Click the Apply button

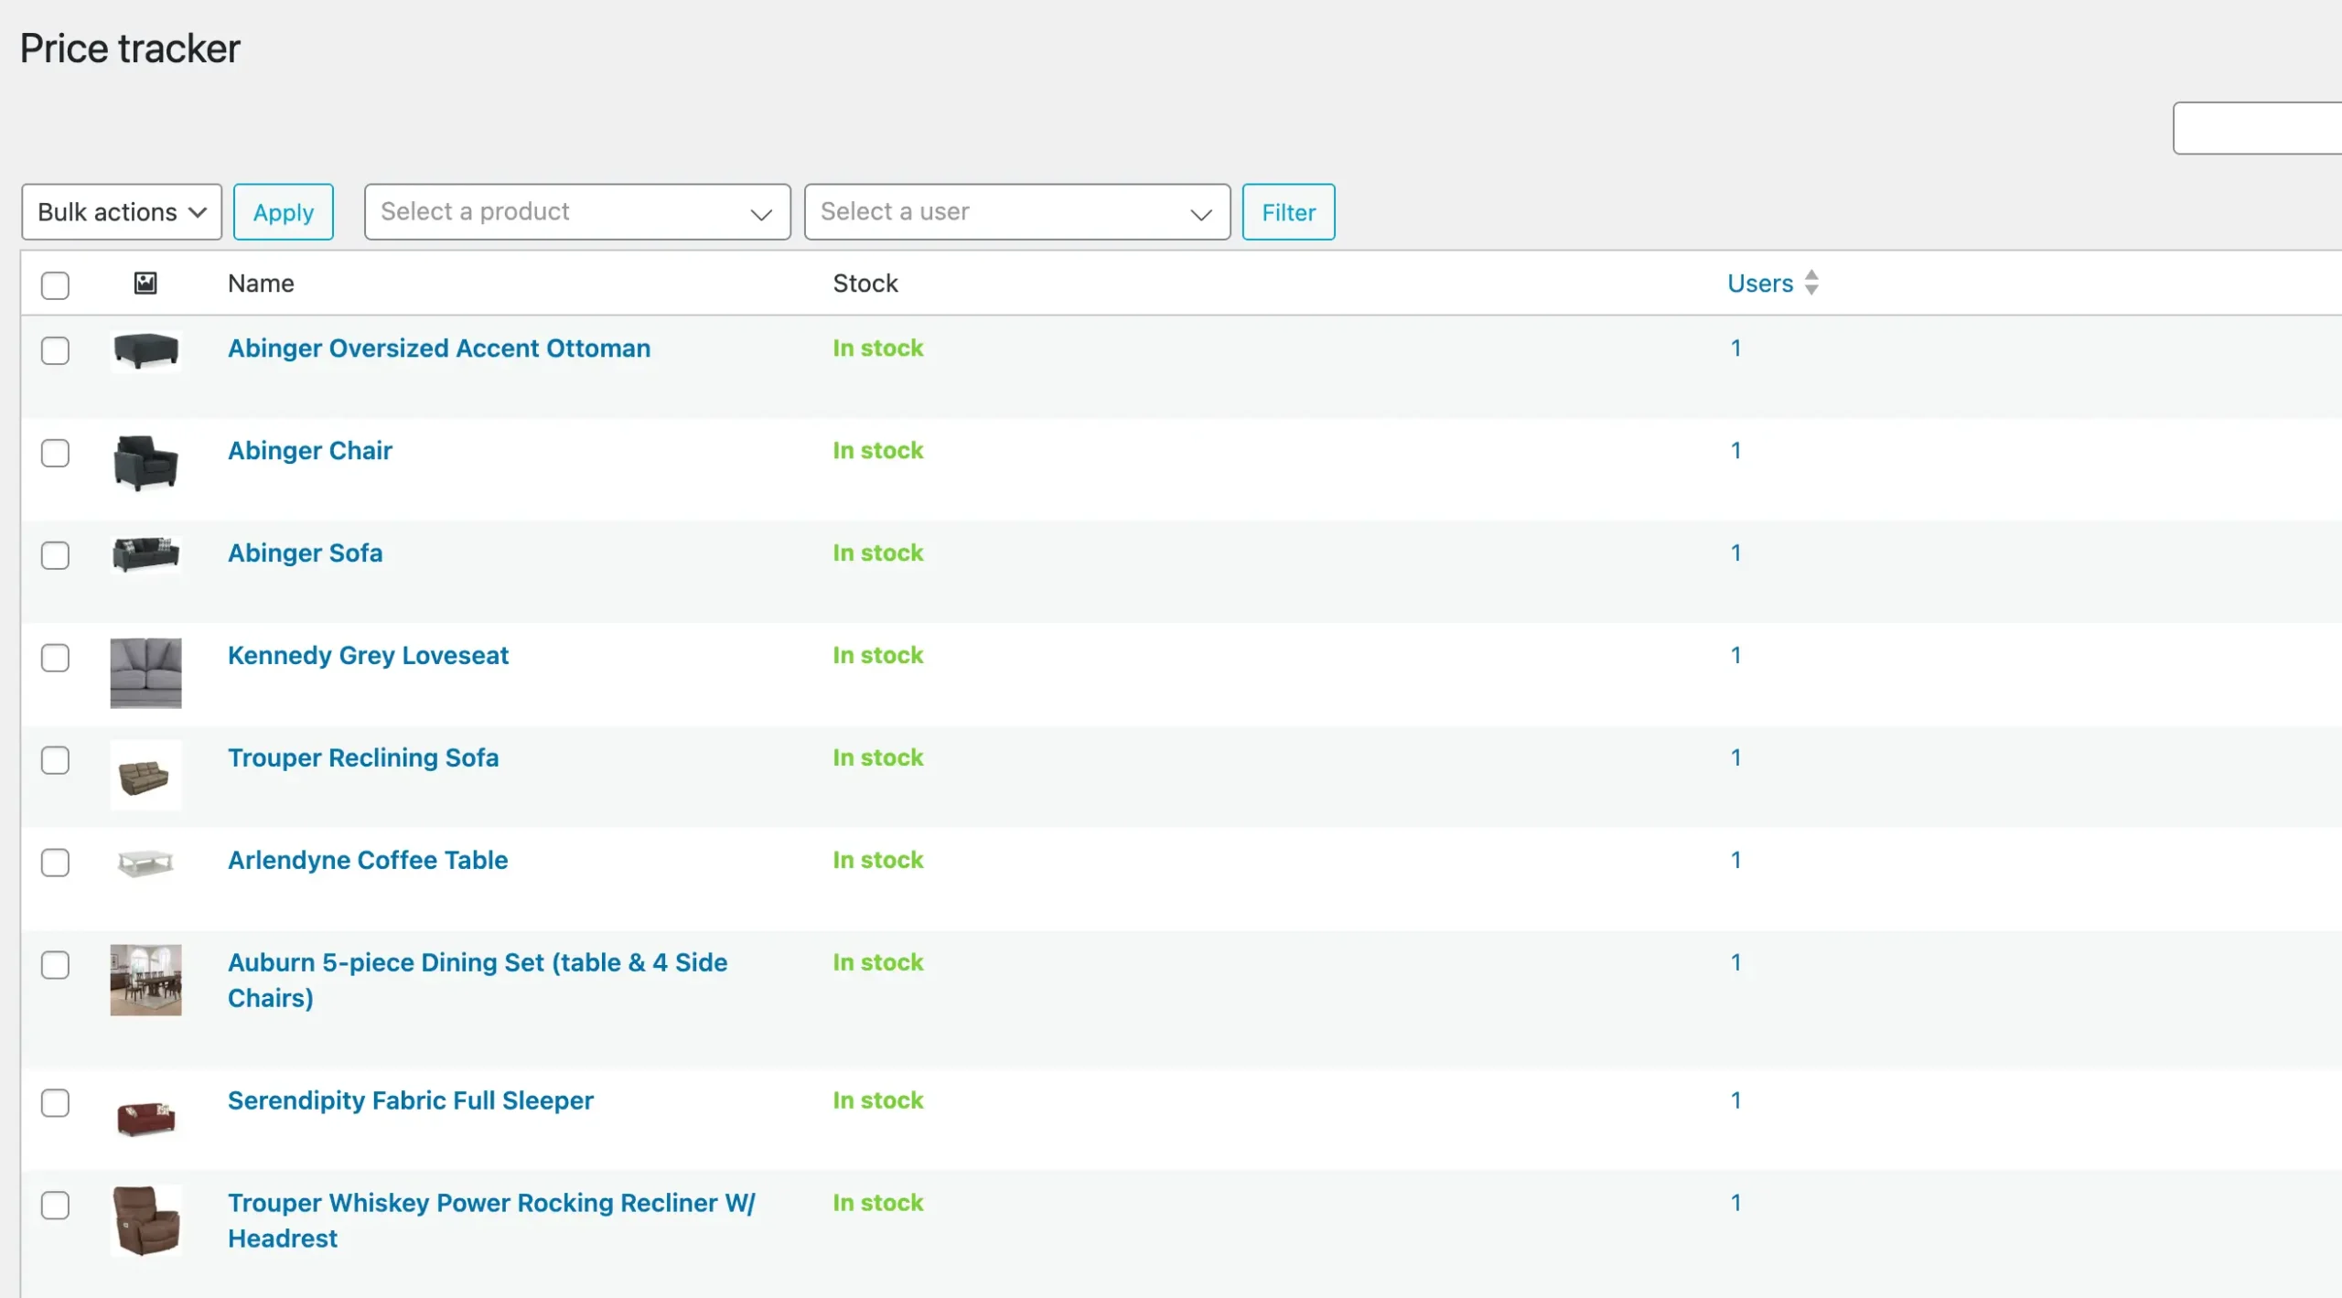point(283,211)
